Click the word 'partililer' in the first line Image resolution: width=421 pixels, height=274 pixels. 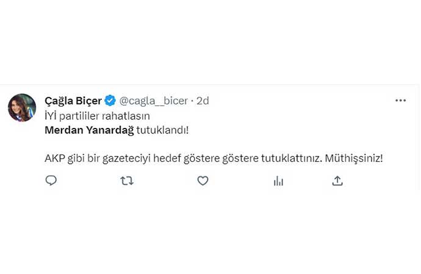click(x=82, y=116)
